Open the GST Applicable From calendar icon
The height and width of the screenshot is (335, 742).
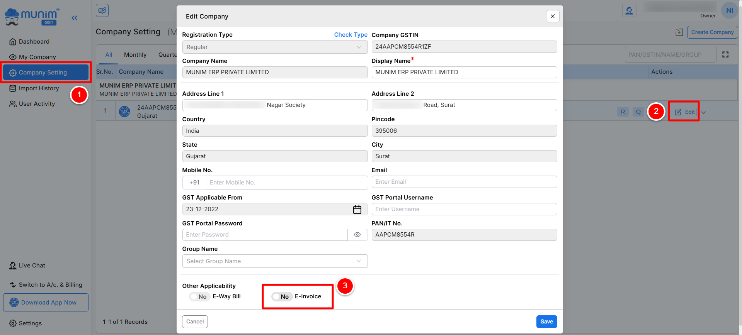(357, 209)
